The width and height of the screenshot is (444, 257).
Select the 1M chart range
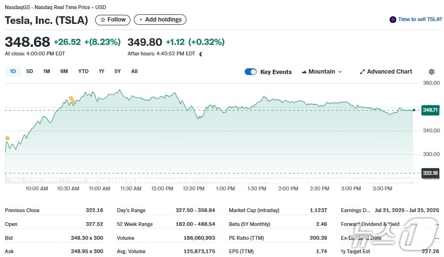[46, 72]
